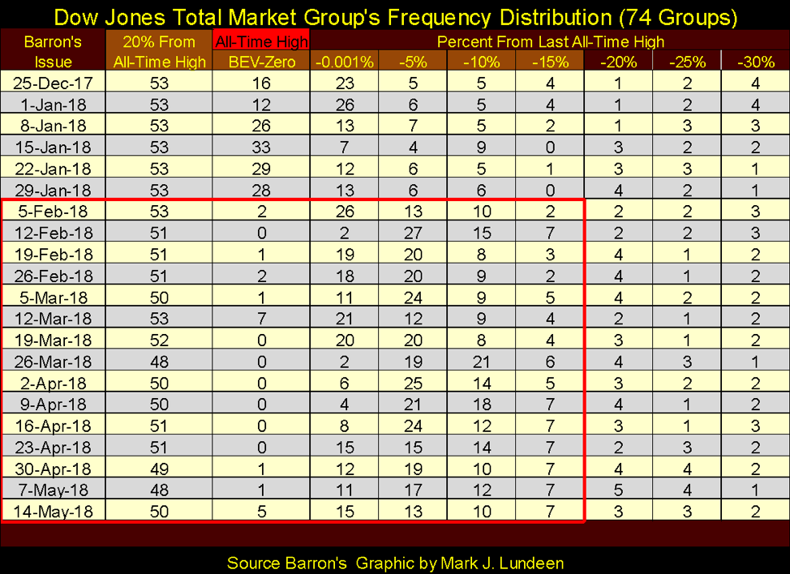Select the "26-Feb-18" date cell
The image size is (790, 574).
click(53, 276)
